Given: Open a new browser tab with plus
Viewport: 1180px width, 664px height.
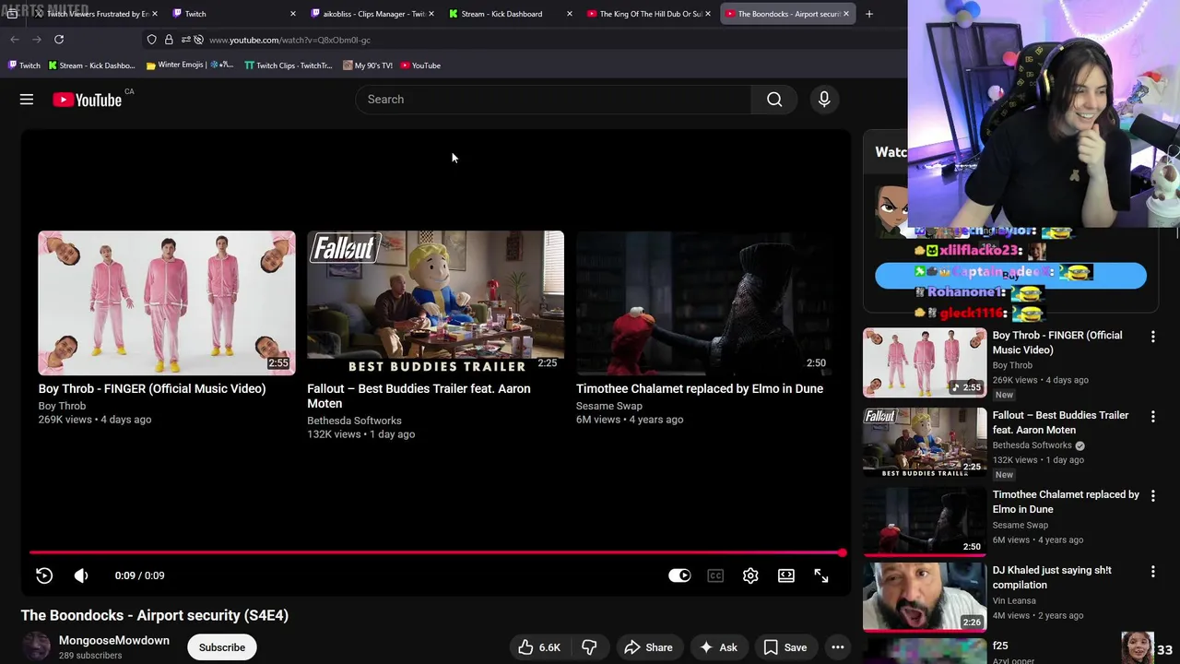Looking at the screenshot, I should 868,14.
